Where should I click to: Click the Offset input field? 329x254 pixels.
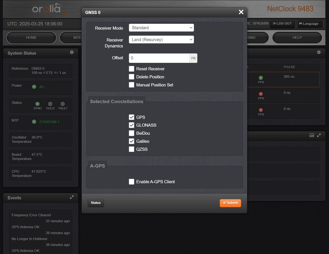click(x=159, y=58)
